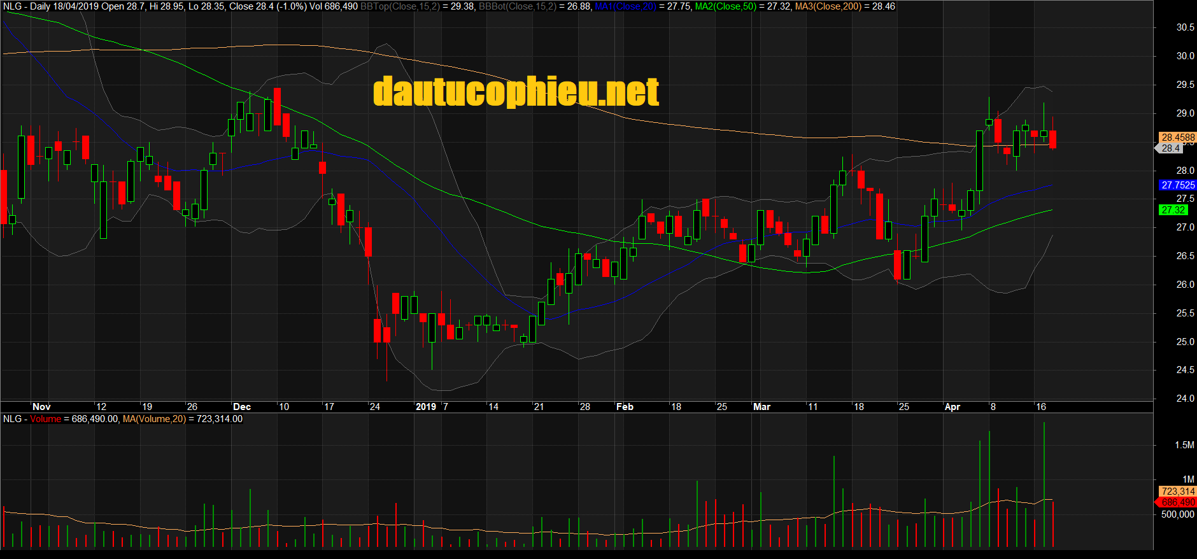Select the BBTop(Close,15,2) label in header
Screen dimensions: 1197x559
[x=400, y=6]
